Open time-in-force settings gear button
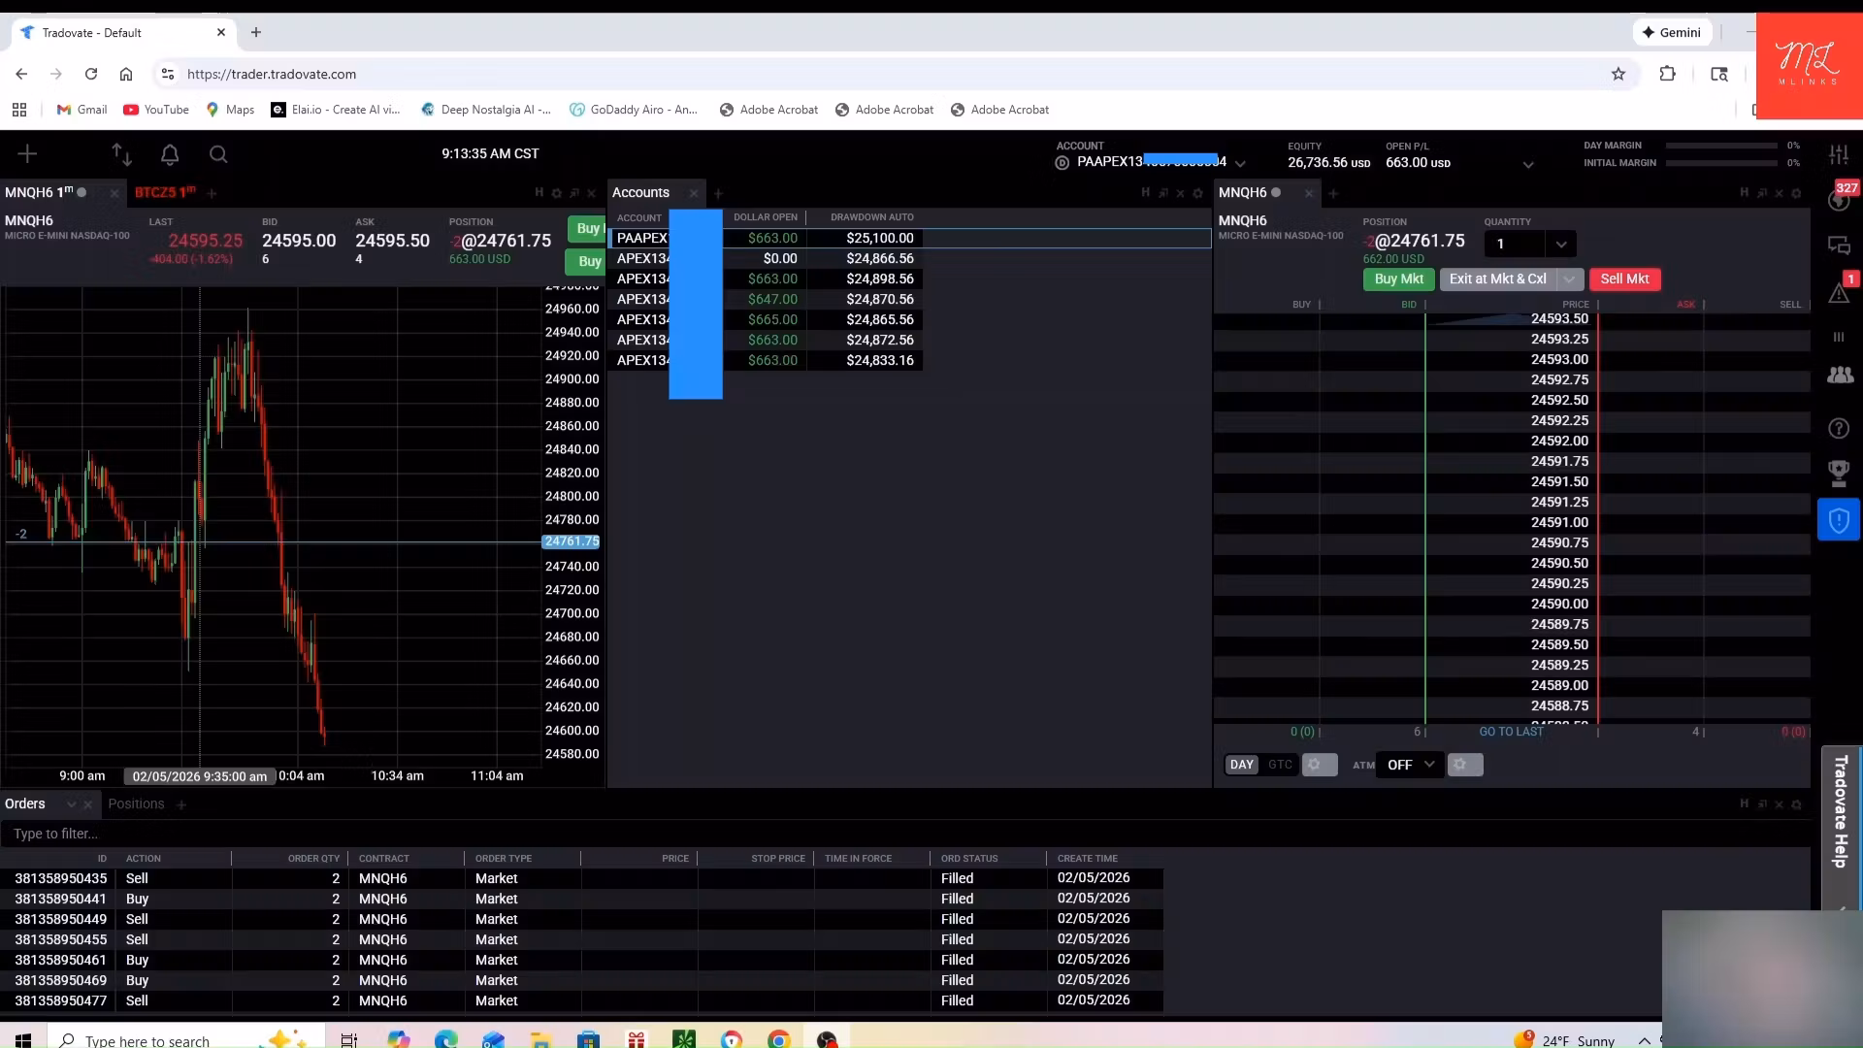This screenshot has width=1863, height=1048. 1319,765
